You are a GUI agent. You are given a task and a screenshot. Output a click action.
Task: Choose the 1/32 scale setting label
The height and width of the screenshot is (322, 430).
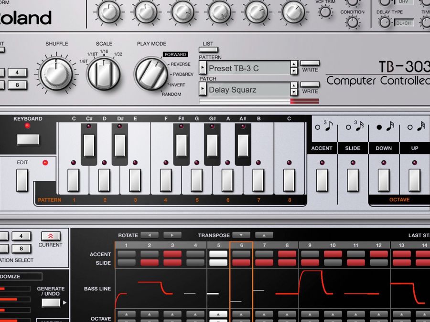point(118,54)
